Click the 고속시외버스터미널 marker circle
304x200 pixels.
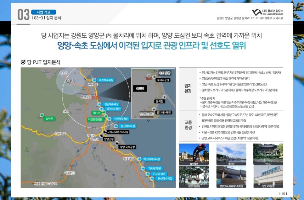(x=104, y=132)
